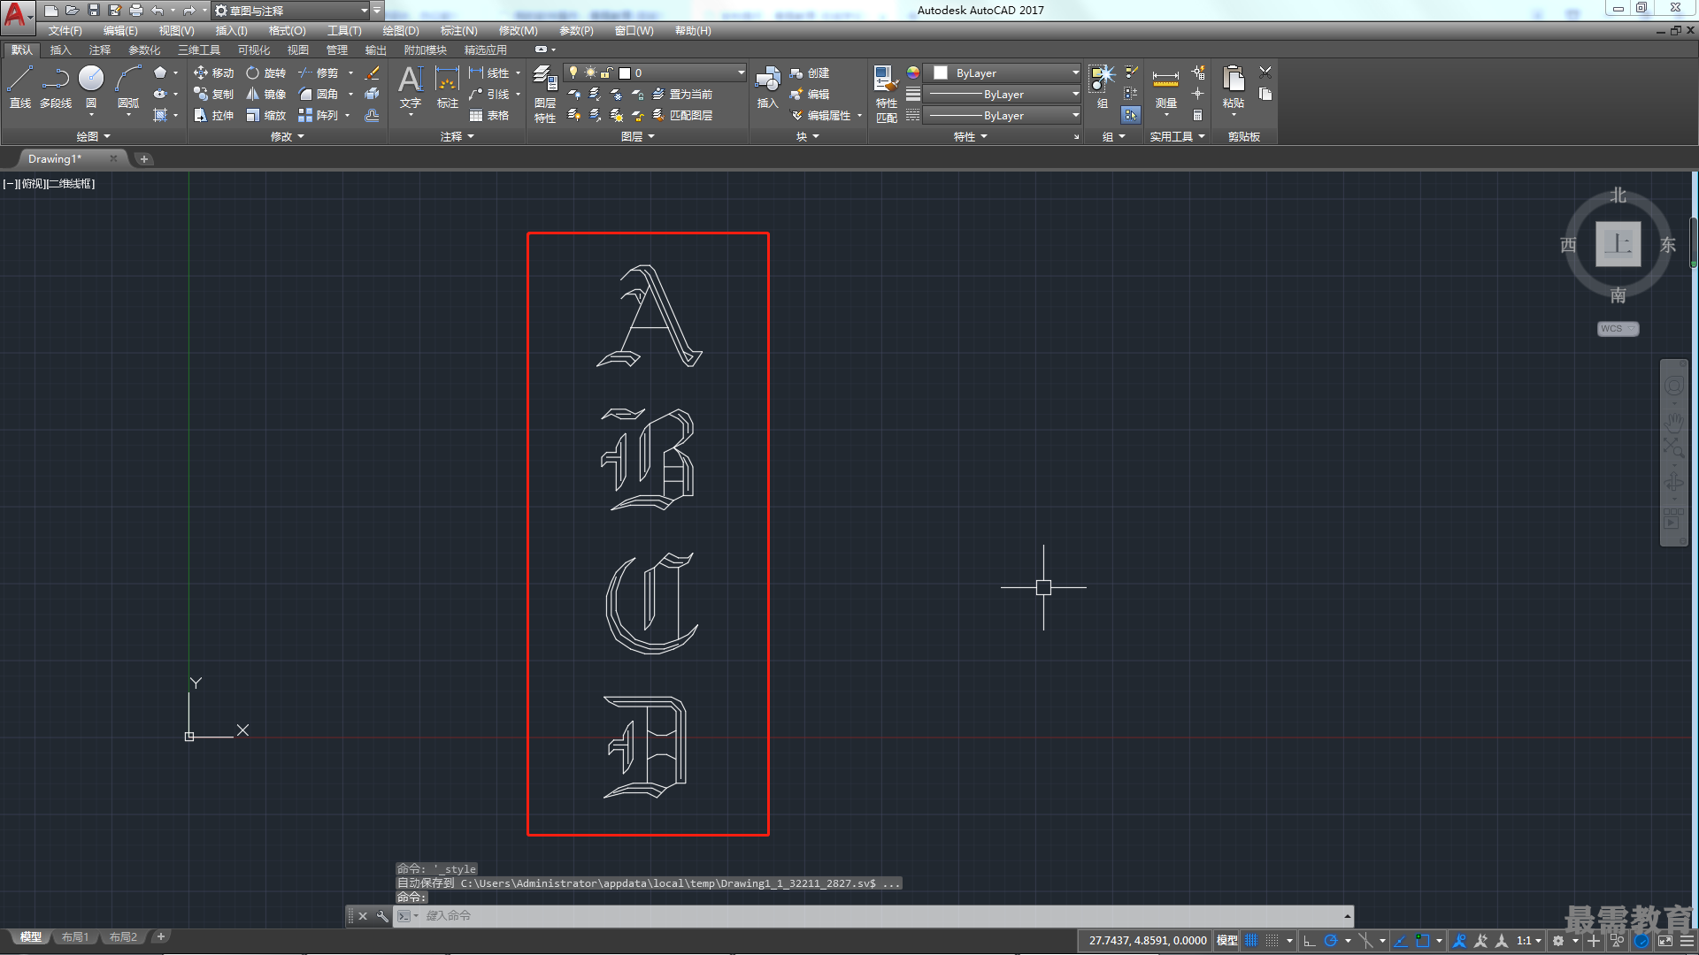This screenshot has width=1699, height=955.
Task: Toggle grid display in status bar
Action: (1252, 941)
